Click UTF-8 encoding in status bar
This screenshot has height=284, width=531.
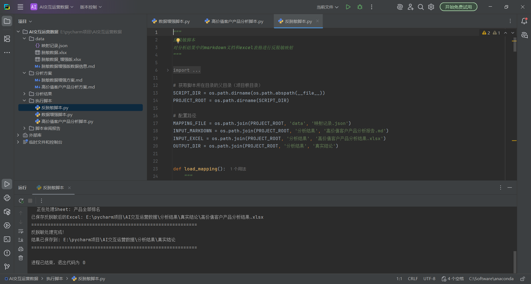tap(429, 279)
